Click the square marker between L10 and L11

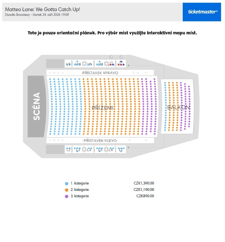pyautogui.click(x=84, y=64)
